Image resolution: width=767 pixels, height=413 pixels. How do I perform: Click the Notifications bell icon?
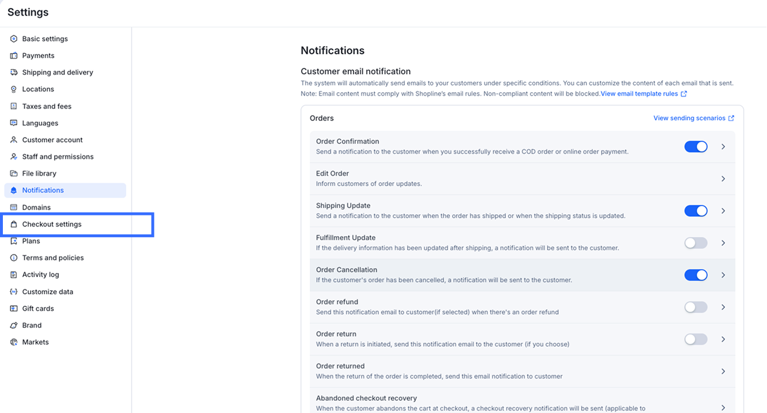(14, 191)
